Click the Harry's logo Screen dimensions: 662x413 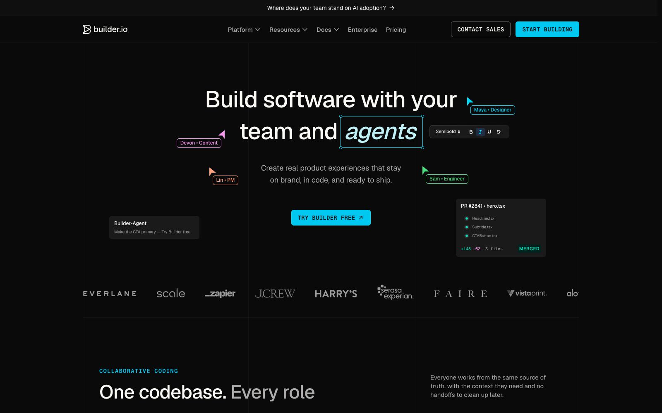point(336,294)
